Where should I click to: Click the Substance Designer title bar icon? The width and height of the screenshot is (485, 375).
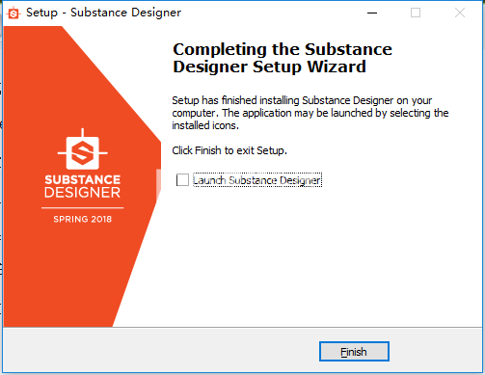click(x=13, y=13)
